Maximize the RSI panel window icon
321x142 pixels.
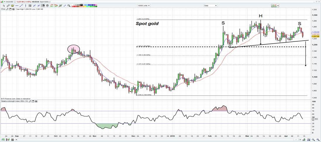[x=33, y=101]
